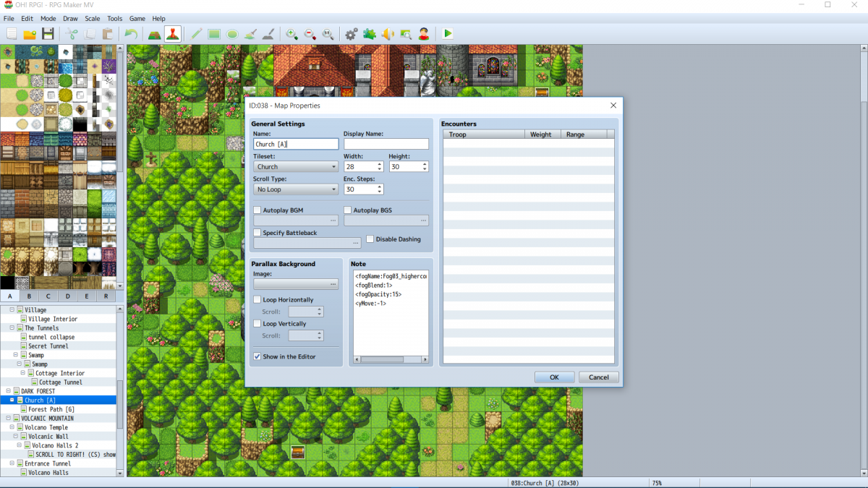Image resolution: width=868 pixels, height=488 pixels.
Task: Click OK in Map Properties
Action: click(554, 377)
